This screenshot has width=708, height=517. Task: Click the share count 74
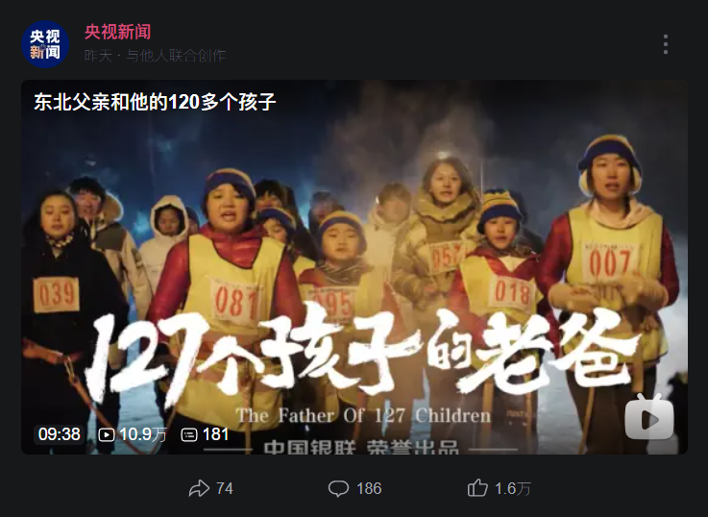[225, 488]
